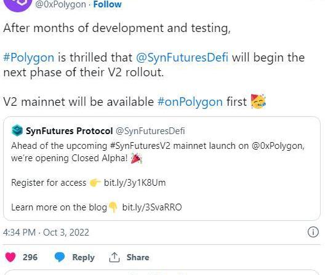
Task: Open the bit.ly/3y1K8Um register link
Action: 135,183
